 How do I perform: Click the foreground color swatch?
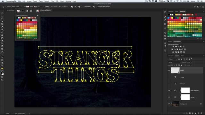[x=1, y=73]
